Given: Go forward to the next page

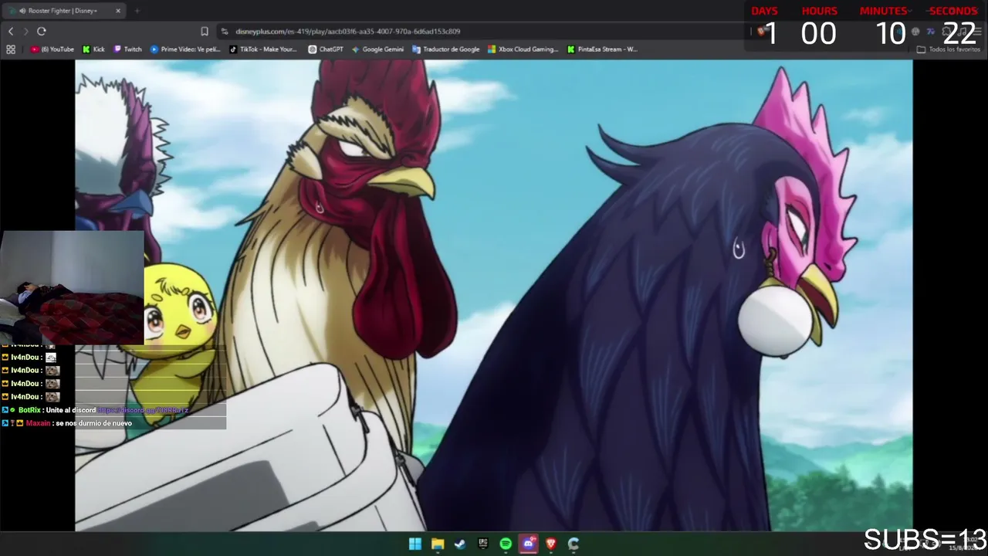Looking at the screenshot, I should [x=25, y=31].
